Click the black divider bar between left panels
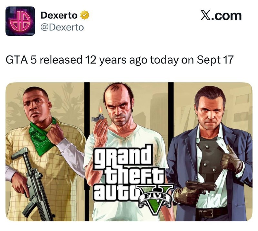 click(87, 152)
